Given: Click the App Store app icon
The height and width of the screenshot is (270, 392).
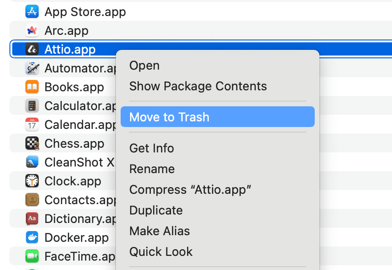Looking at the screenshot, I should (32, 11).
